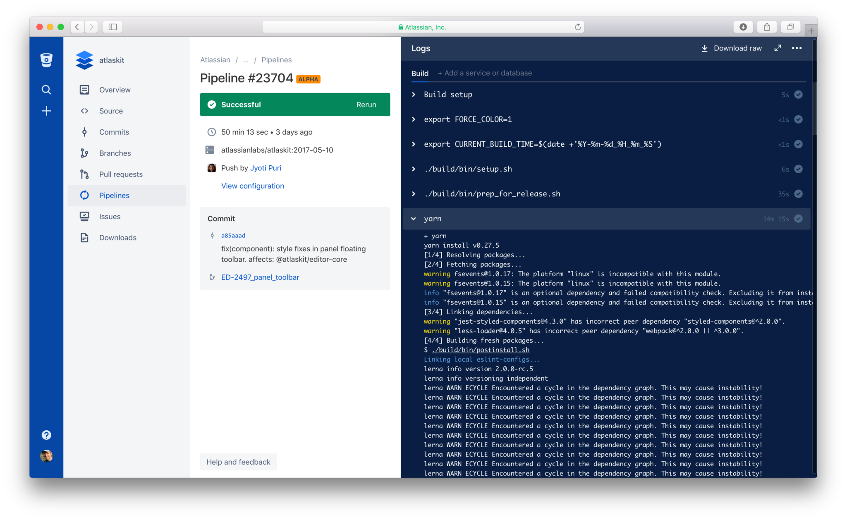Show all Safari tabs overview

(x=790, y=27)
